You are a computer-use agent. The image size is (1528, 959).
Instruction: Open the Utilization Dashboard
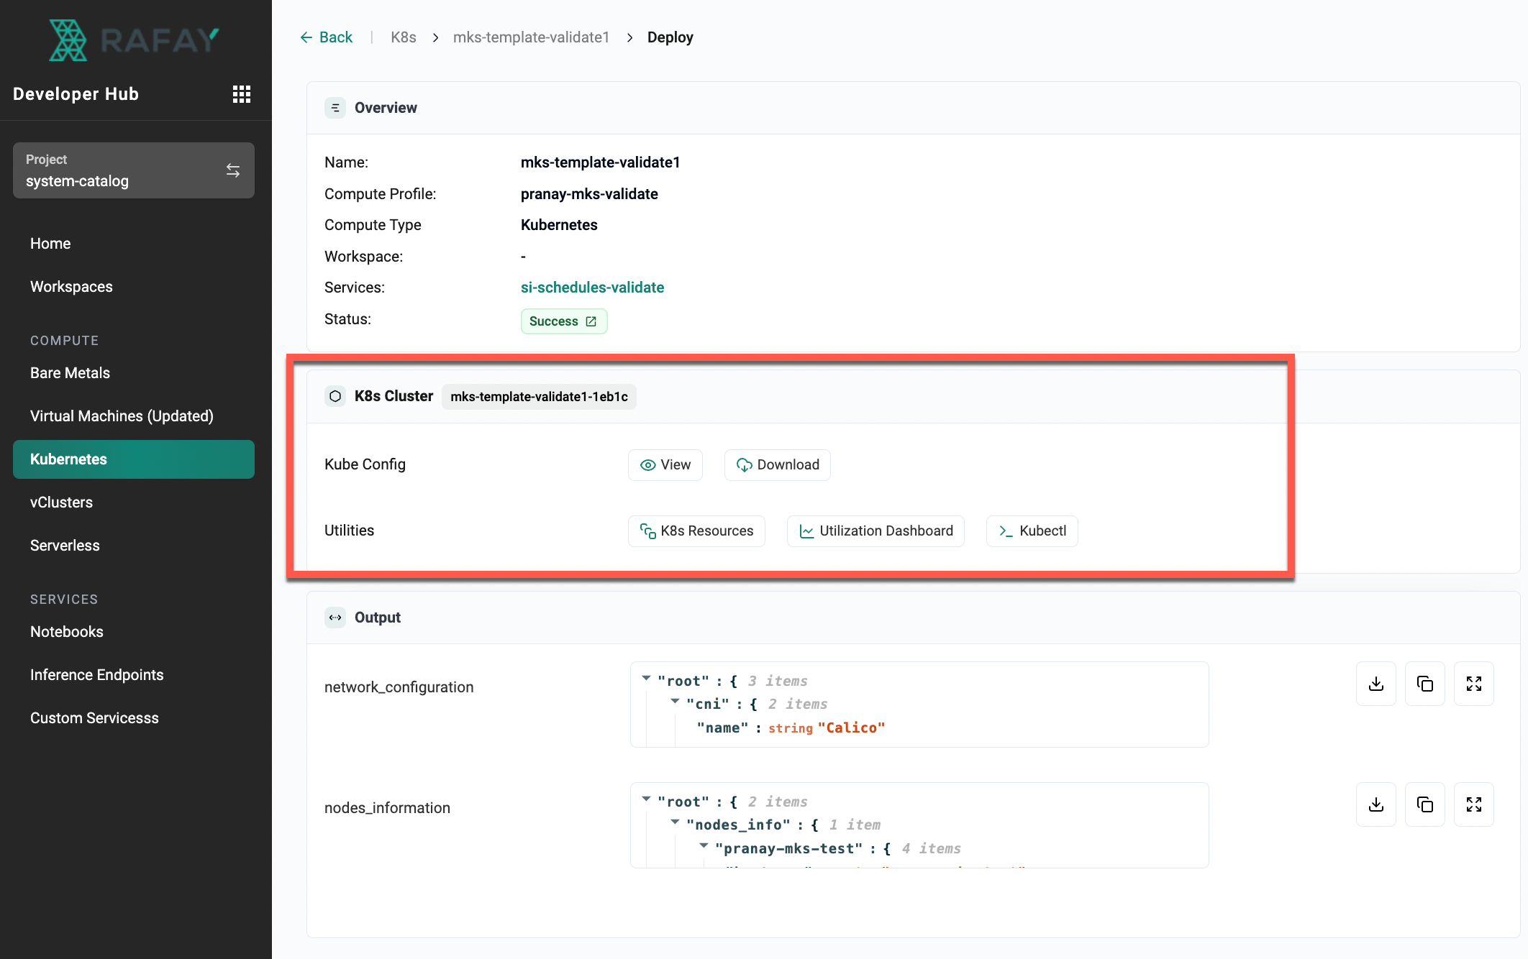(876, 531)
